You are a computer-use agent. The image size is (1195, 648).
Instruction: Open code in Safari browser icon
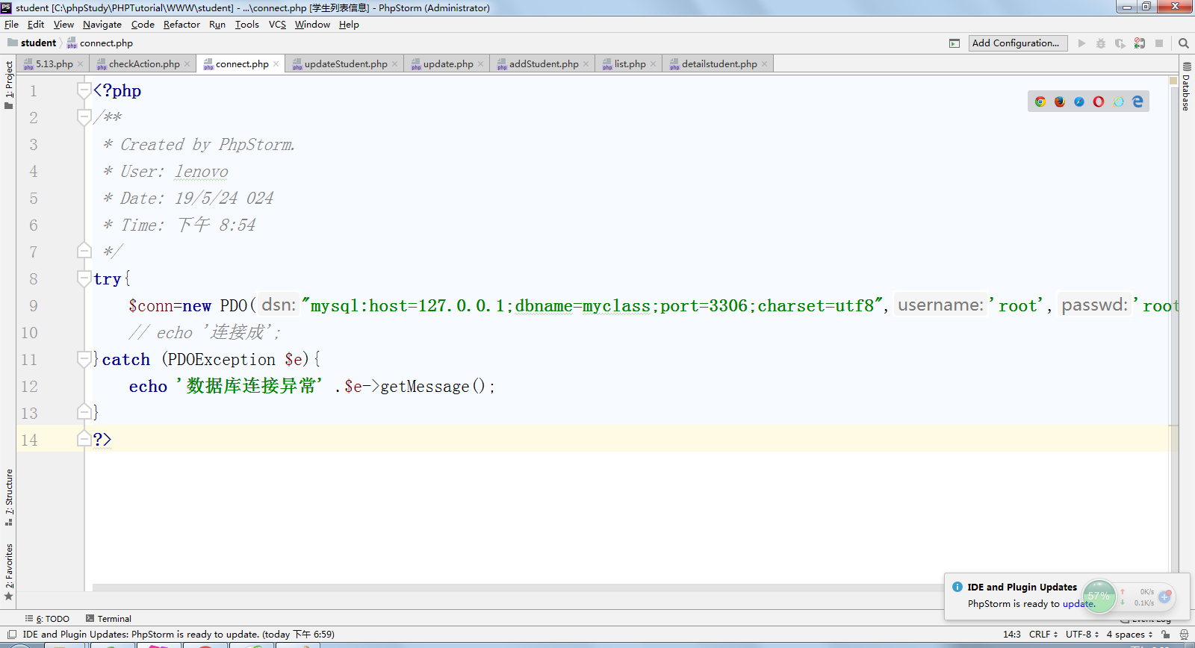[1079, 102]
